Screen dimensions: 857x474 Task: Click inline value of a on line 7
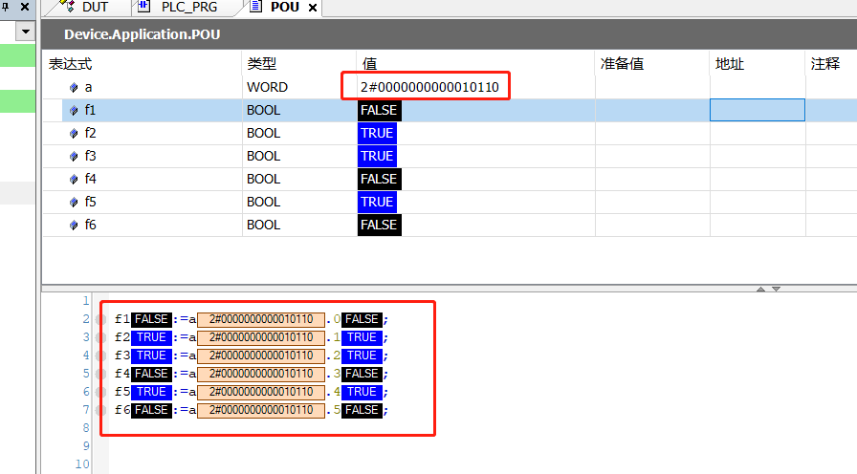point(261,410)
